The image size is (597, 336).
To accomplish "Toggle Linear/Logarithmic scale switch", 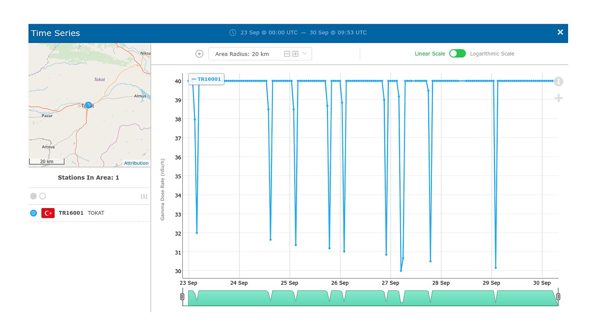I will click(458, 54).
